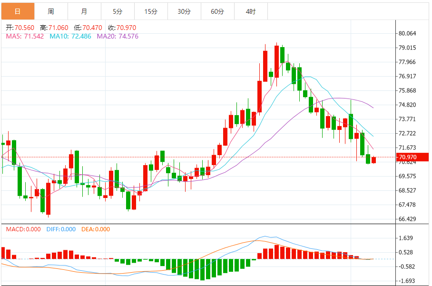Click the MA10: 72.486 label

70,36
